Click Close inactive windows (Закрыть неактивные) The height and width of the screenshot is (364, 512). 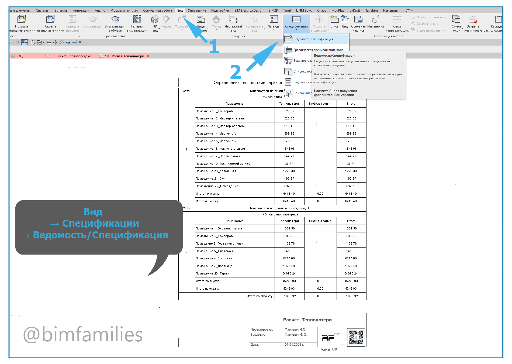click(x=473, y=23)
